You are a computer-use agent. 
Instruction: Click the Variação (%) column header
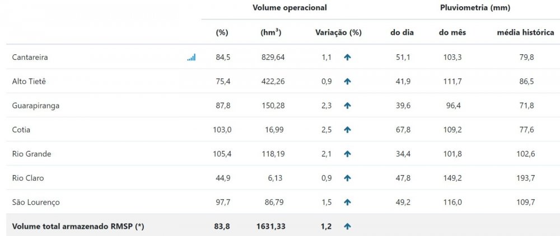click(x=339, y=32)
